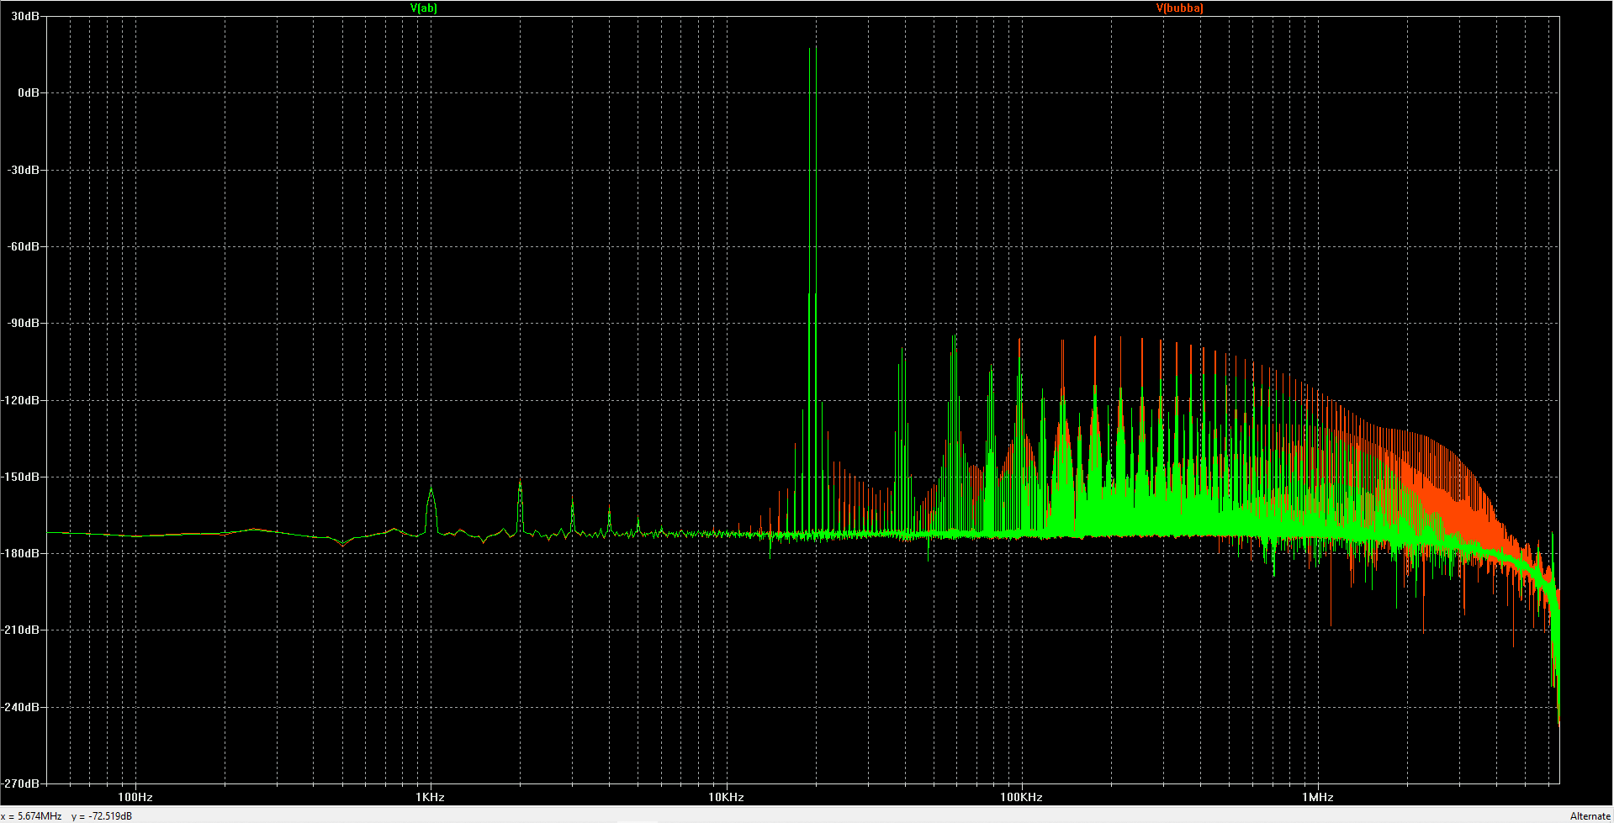Click the 1MHz frequency axis label
This screenshot has width=1614, height=823.
[1318, 797]
